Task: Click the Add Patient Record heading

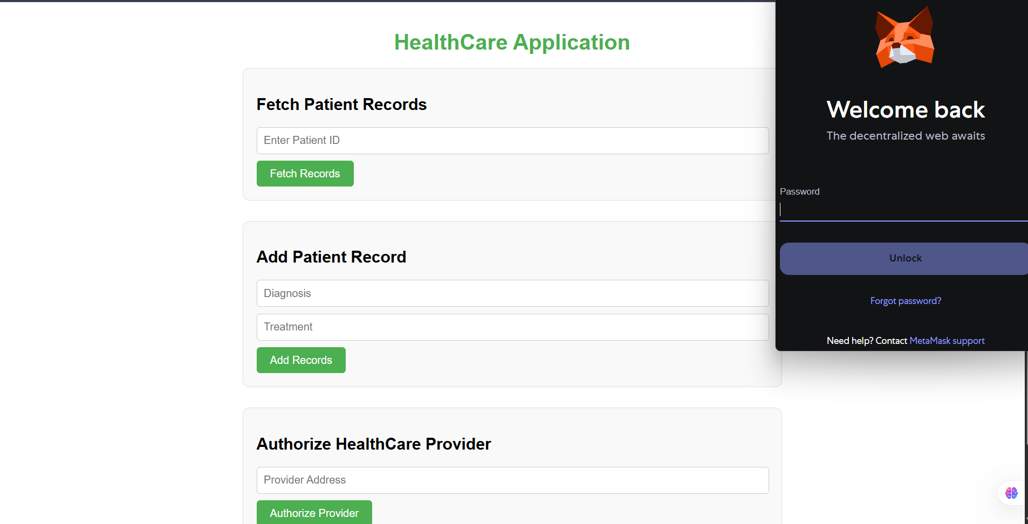Action: tap(331, 257)
